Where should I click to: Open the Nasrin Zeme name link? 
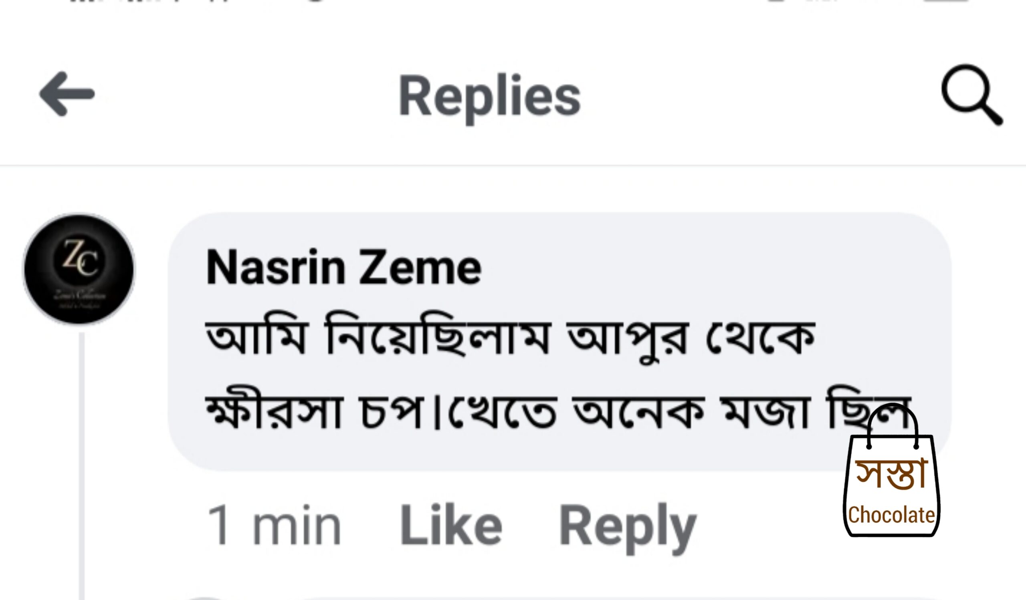343,268
